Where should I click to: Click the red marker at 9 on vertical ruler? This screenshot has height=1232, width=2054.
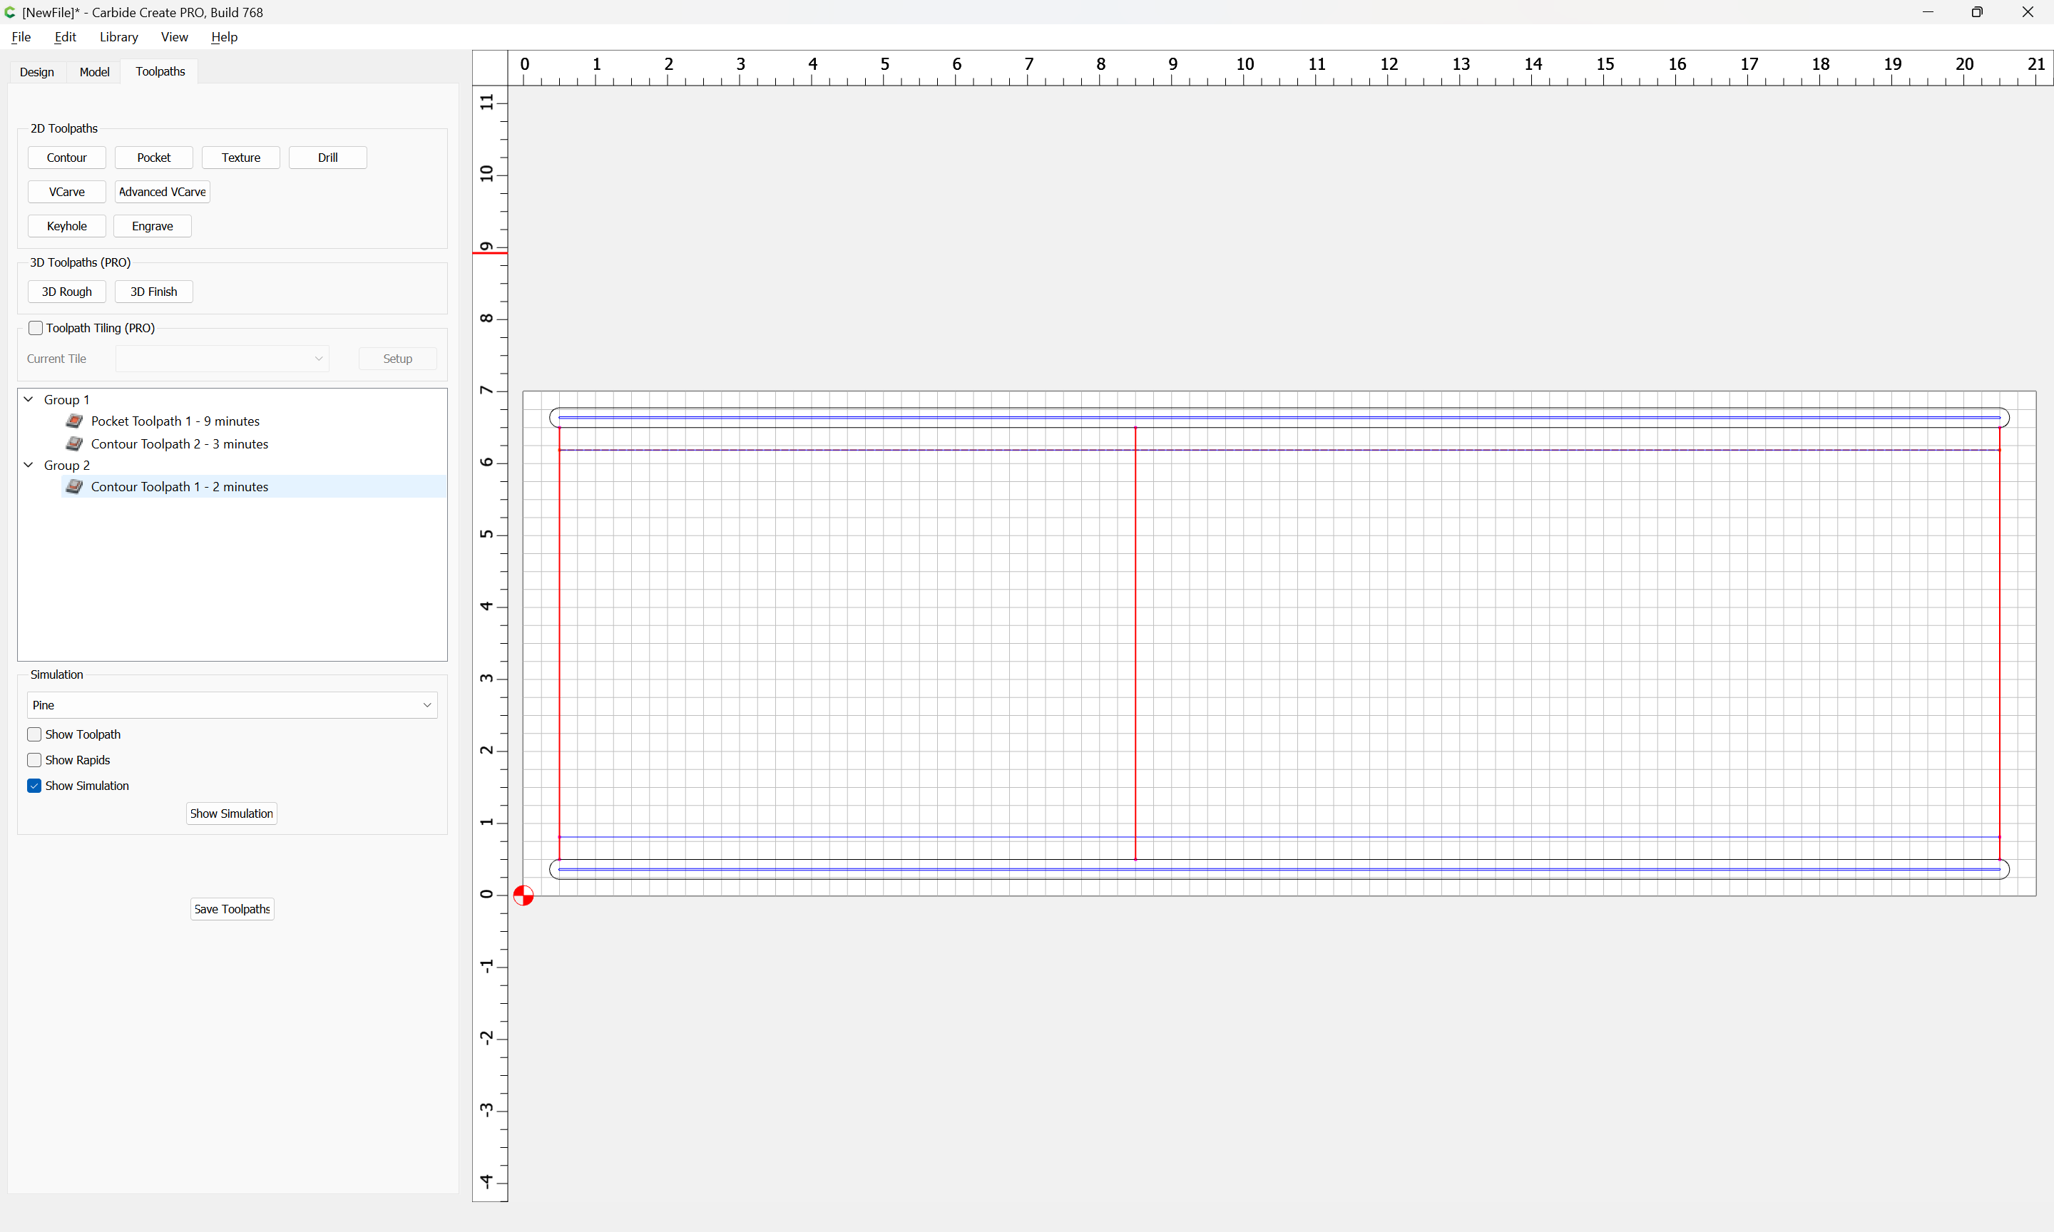(x=490, y=252)
